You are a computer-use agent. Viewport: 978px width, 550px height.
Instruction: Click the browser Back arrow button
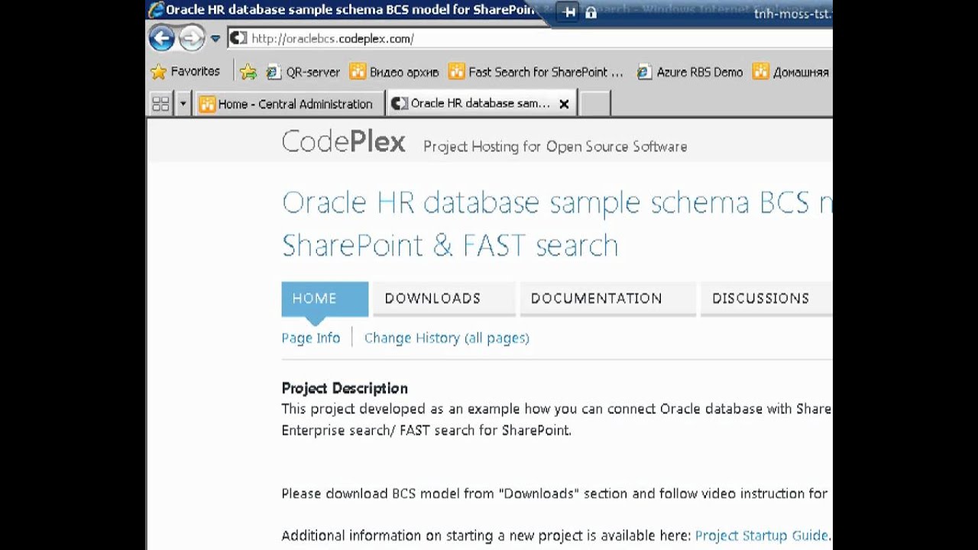[161, 37]
